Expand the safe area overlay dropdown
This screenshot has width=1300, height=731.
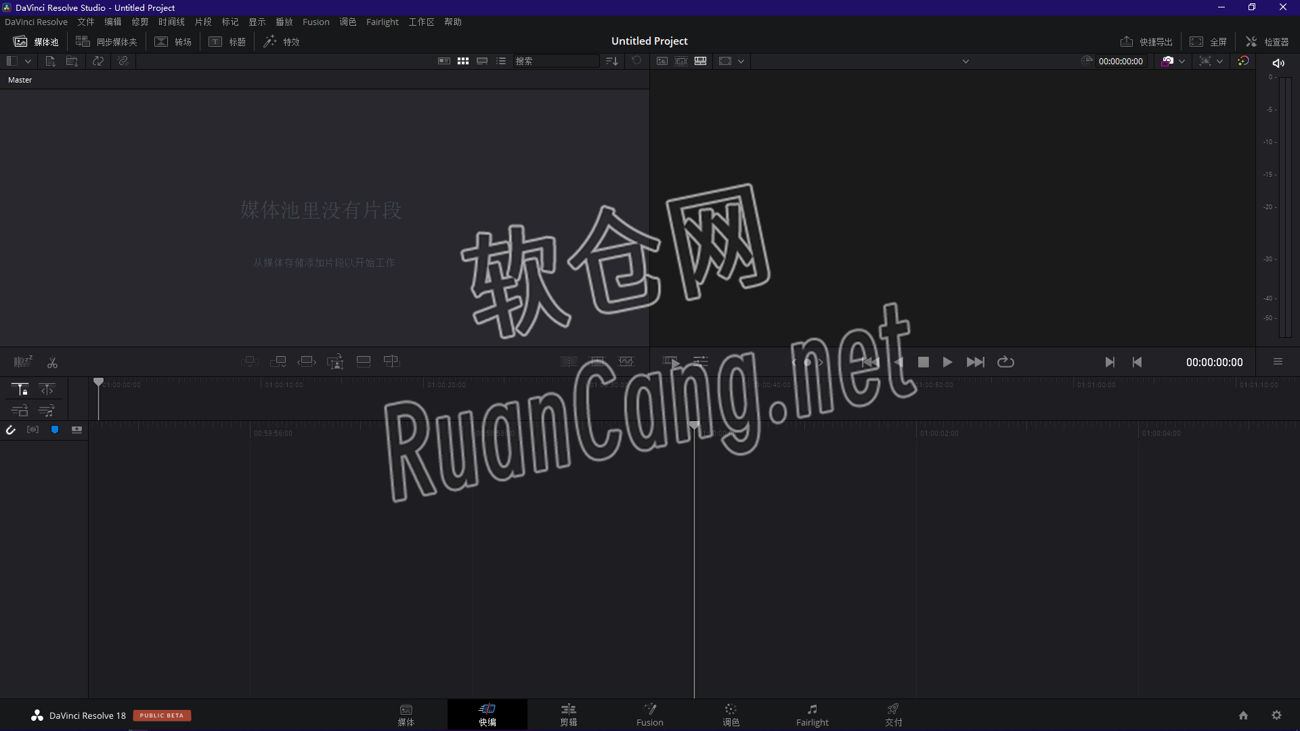coord(1220,62)
